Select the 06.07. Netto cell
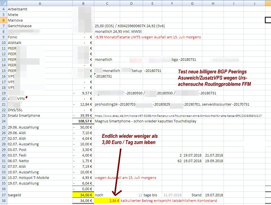The width and height of the screenshot is (271, 205). point(39,161)
